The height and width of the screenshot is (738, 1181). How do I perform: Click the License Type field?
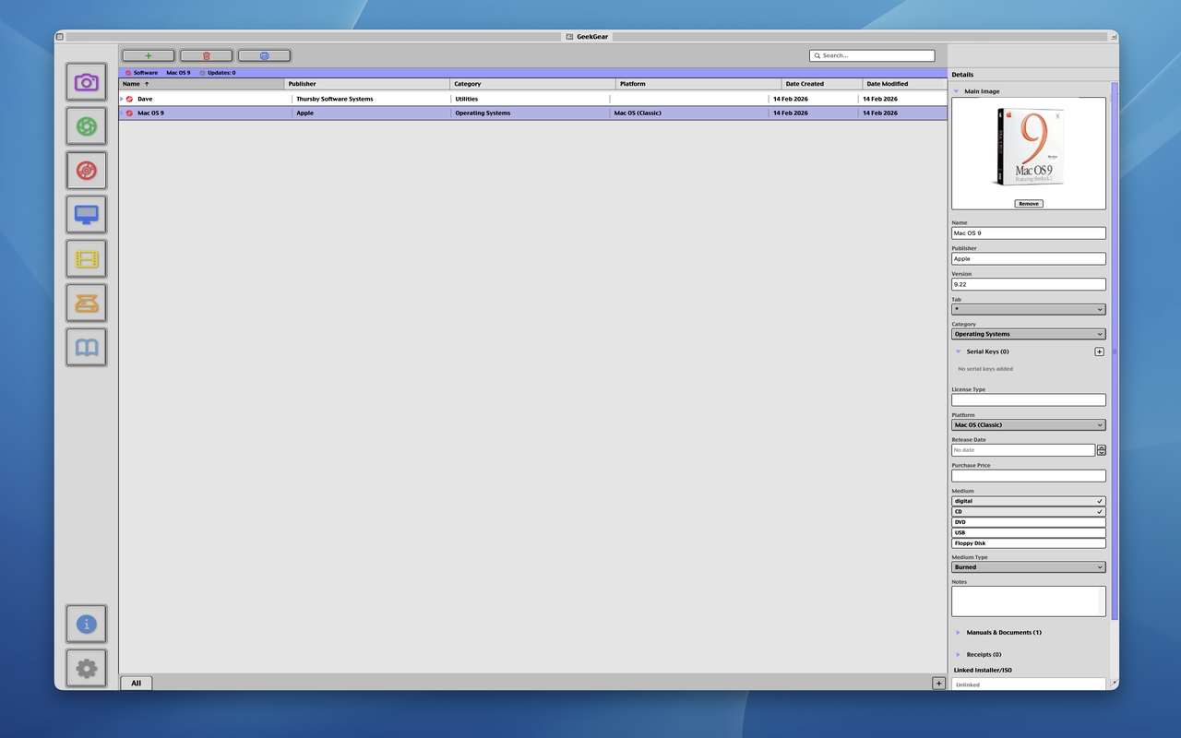coord(1029,400)
